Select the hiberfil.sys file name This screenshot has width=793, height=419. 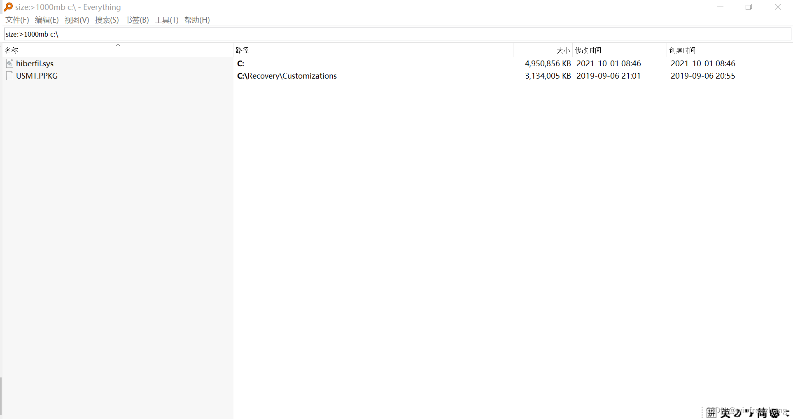35,63
